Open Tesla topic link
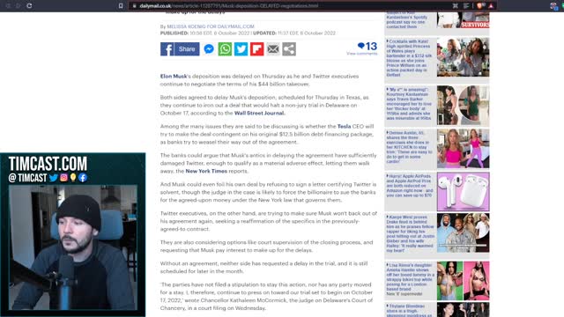The image size is (564, 317). (344, 126)
